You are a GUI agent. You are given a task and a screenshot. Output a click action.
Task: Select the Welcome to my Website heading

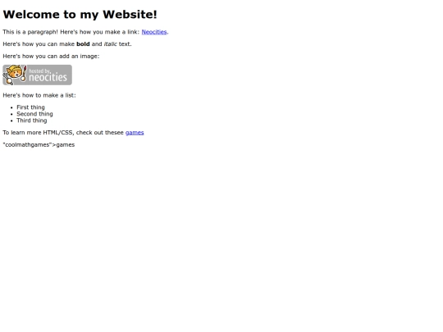click(x=80, y=15)
